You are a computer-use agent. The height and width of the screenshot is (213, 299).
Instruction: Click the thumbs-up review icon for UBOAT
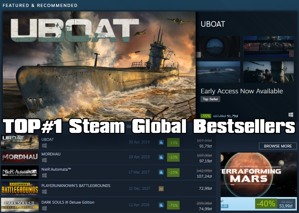161,142
